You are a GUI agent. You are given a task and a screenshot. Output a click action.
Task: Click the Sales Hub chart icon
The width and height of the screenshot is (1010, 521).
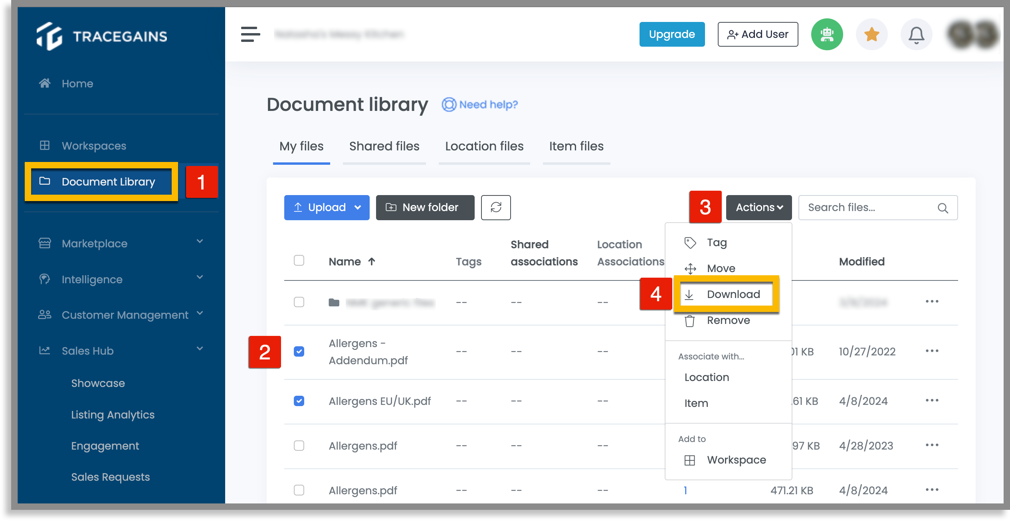click(x=45, y=350)
